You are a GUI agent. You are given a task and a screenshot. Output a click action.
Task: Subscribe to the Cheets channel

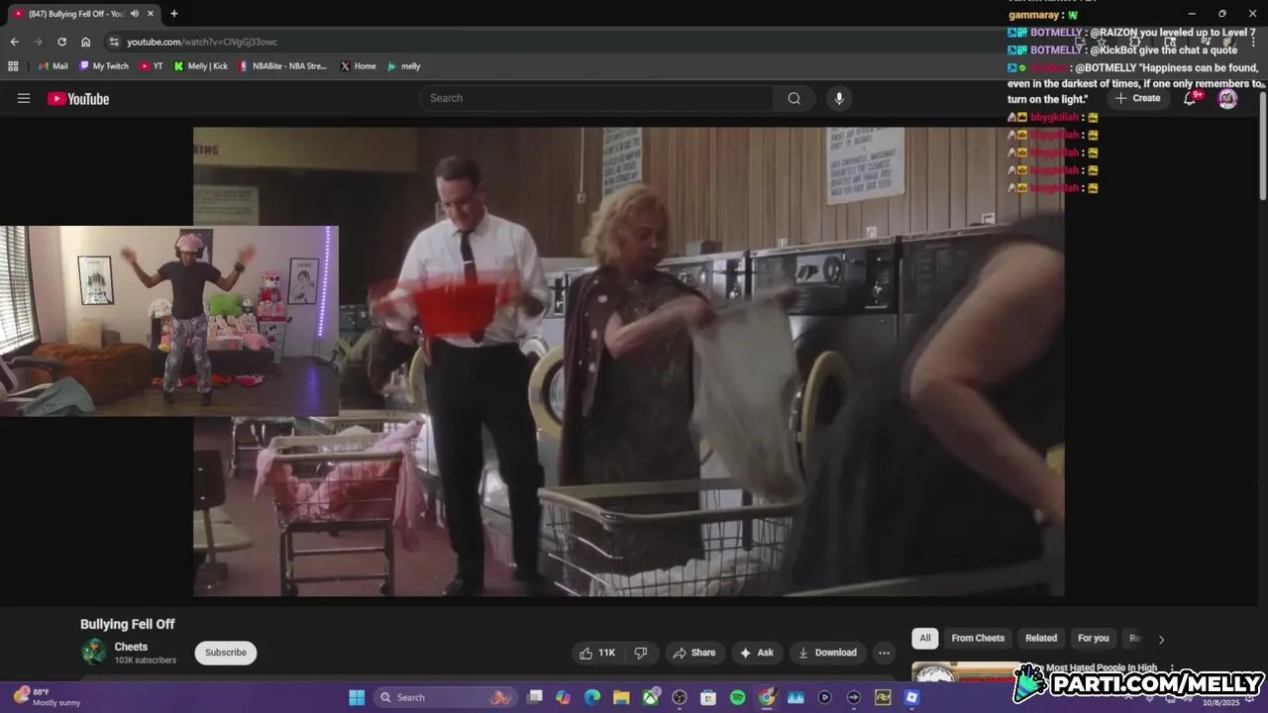[x=226, y=653]
